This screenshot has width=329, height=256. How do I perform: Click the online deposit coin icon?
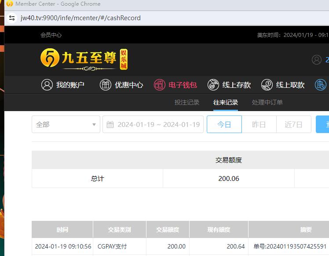pos(213,85)
